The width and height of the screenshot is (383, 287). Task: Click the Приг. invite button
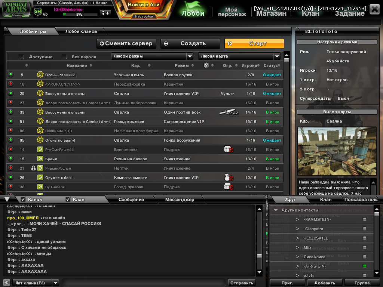287,283
